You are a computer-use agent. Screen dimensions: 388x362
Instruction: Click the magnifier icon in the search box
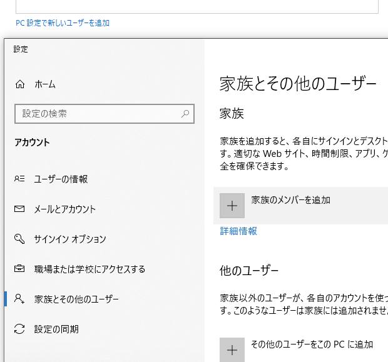click(x=185, y=114)
